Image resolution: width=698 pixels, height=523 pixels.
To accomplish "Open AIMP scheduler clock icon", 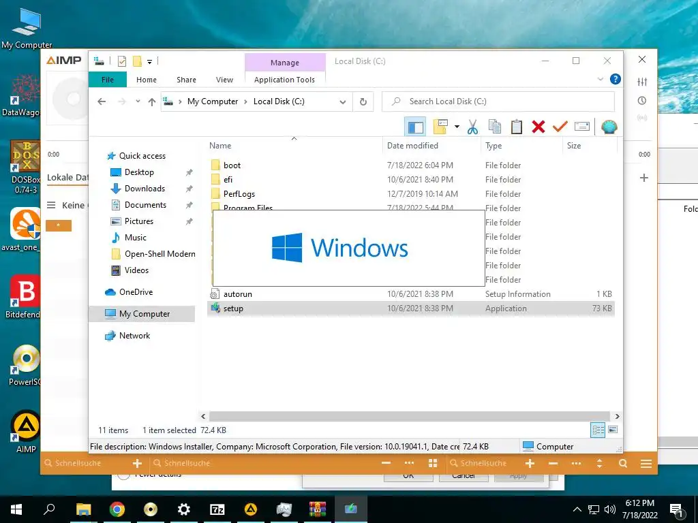I will click(642, 101).
